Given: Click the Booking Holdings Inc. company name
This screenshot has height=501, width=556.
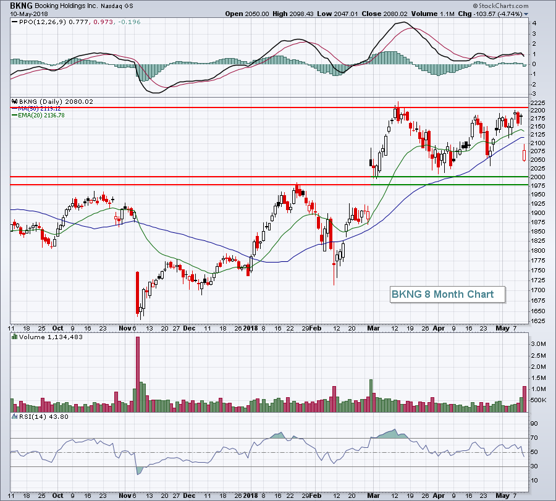Looking at the screenshot, I should pos(65,6).
